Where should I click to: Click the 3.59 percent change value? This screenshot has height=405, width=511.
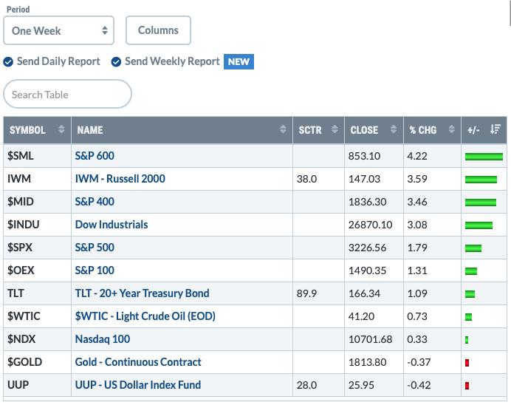click(417, 179)
